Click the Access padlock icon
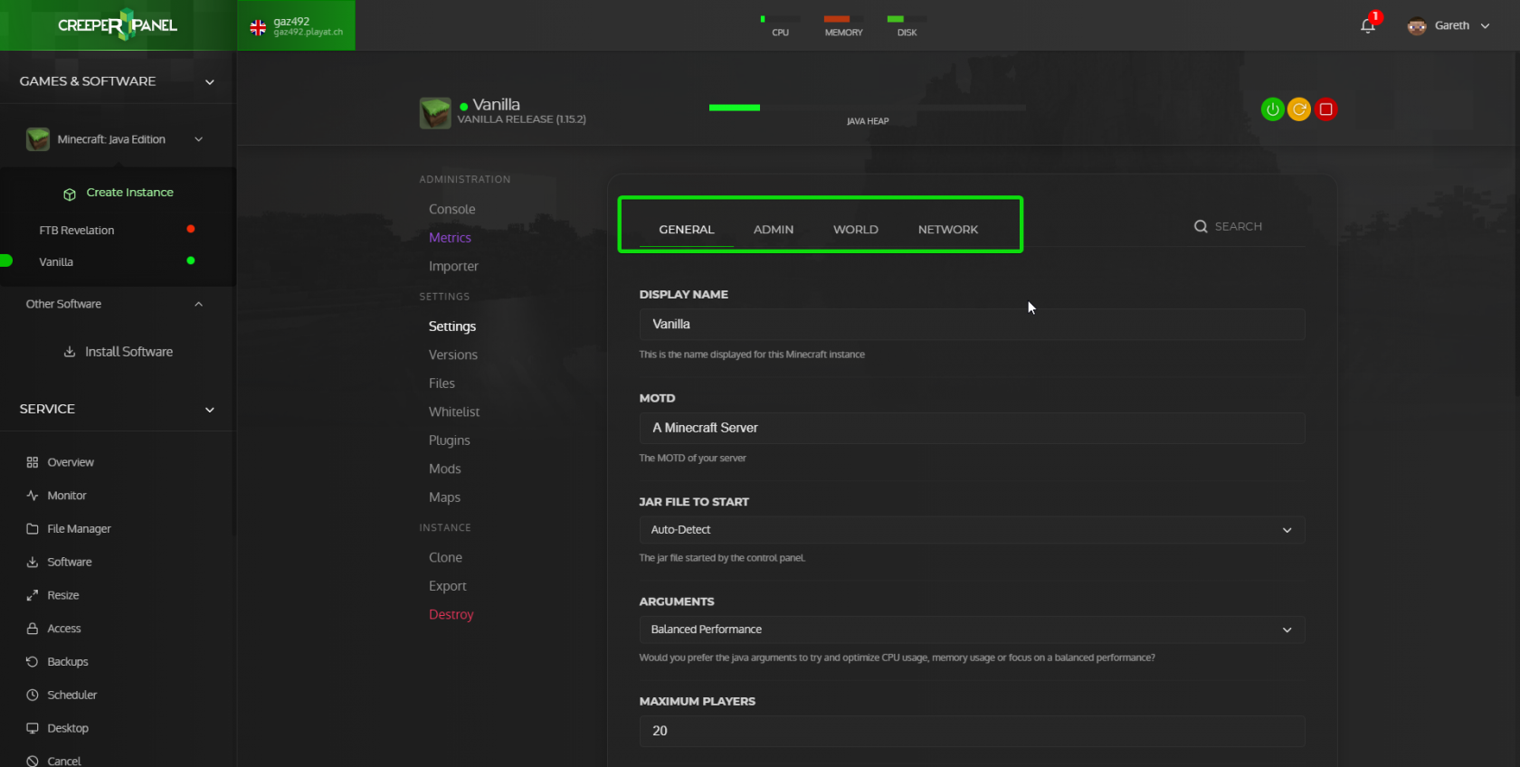Image resolution: width=1520 pixels, height=767 pixels. [33, 629]
